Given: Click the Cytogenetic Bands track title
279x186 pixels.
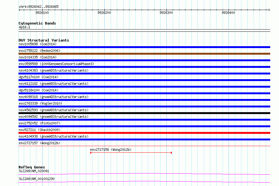Looking at the screenshot, I should coord(37,23).
